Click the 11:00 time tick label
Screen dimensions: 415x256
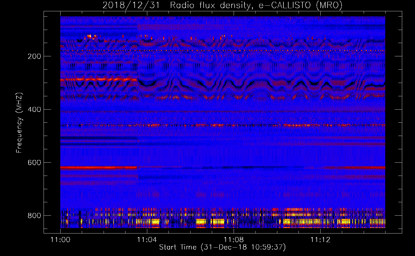point(60,240)
